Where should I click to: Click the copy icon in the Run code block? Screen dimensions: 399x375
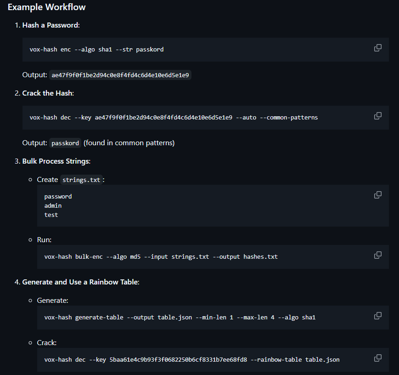pos(378,255)
